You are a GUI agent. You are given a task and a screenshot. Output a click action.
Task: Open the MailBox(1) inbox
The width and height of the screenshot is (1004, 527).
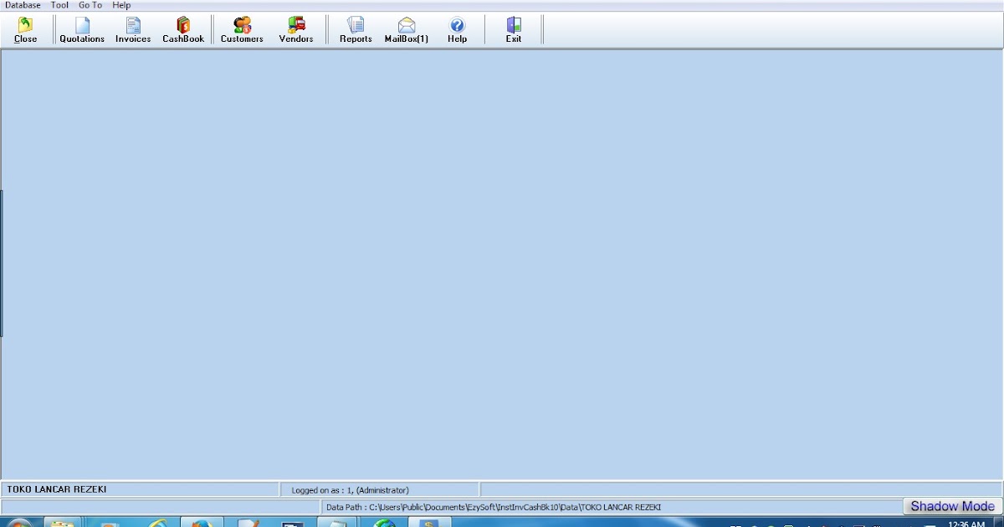(407, 29)
